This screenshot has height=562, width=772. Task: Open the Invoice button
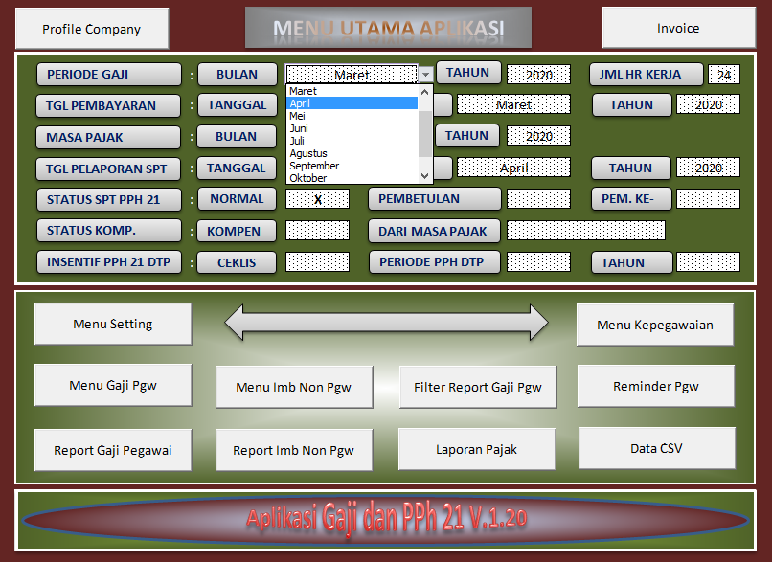(678, 28)
